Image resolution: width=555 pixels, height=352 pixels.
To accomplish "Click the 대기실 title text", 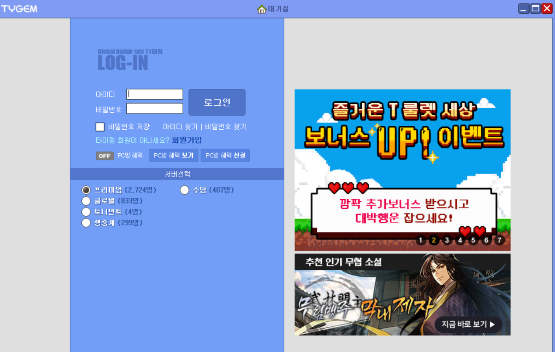I will tap(279, 9).
